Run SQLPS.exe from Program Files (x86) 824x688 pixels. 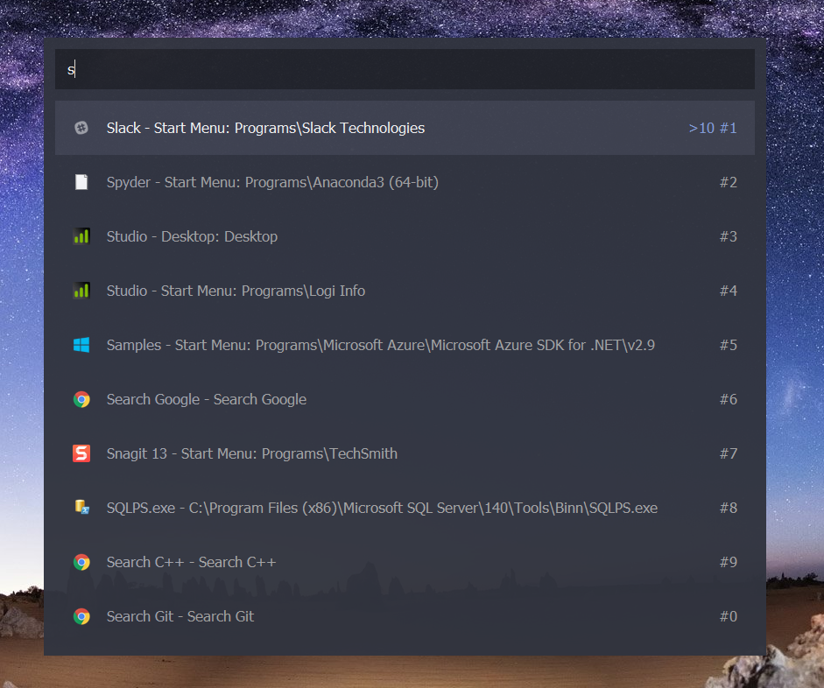click(x=405, y=508)
